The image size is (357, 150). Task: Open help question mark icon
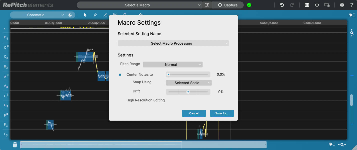[x=352, y=5]
